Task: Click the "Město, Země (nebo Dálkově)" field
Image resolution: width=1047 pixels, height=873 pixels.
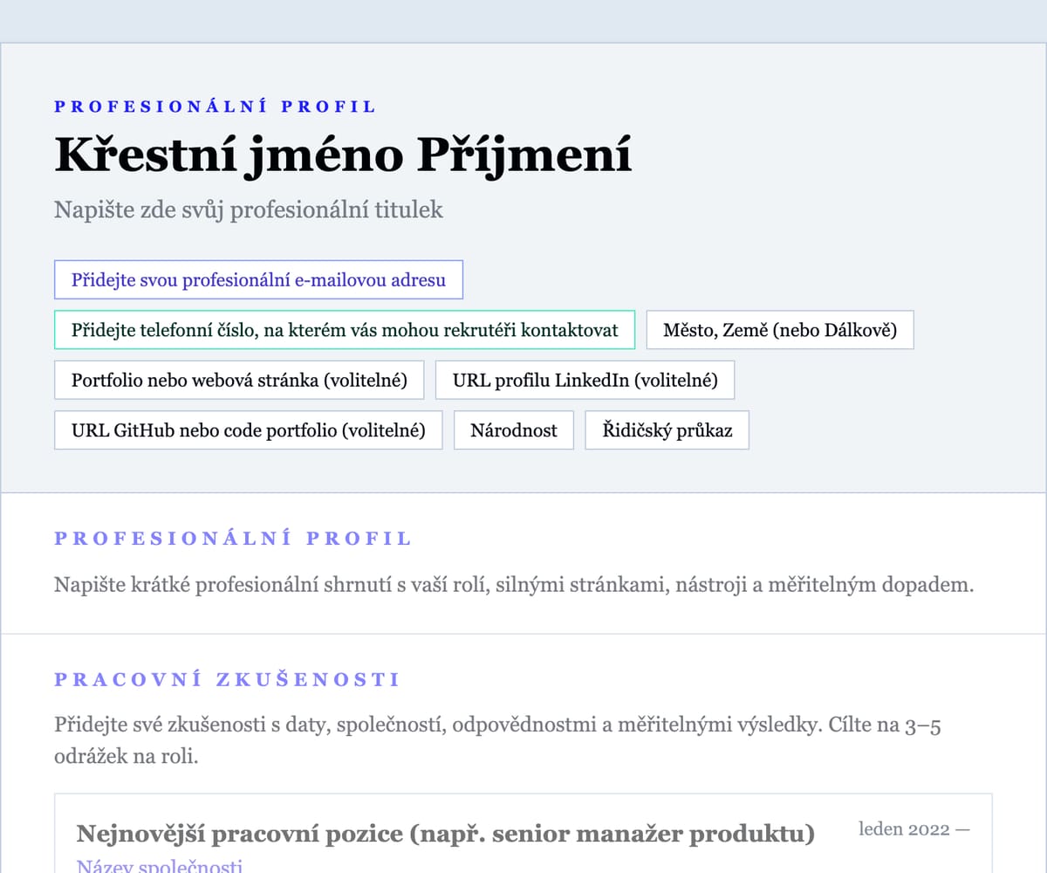Action: pos(779,330)
